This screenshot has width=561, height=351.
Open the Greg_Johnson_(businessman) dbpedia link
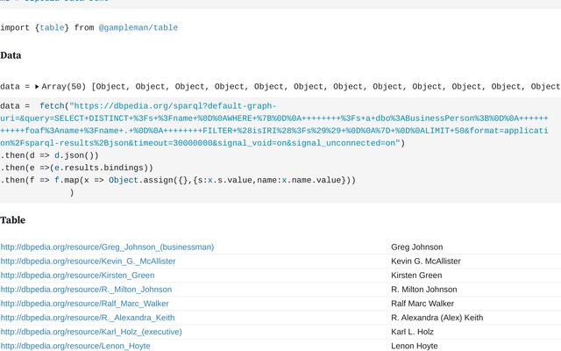[107, 247]
